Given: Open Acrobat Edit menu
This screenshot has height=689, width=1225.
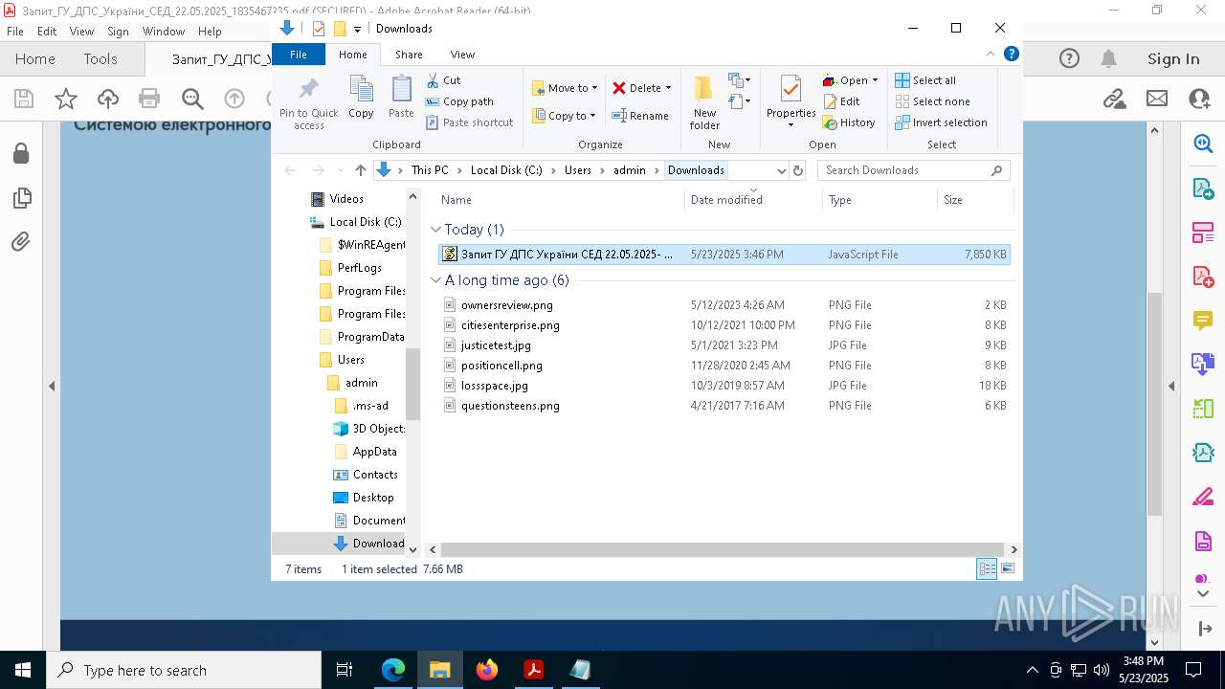Looking at the screenshot, I should (47, 32).
